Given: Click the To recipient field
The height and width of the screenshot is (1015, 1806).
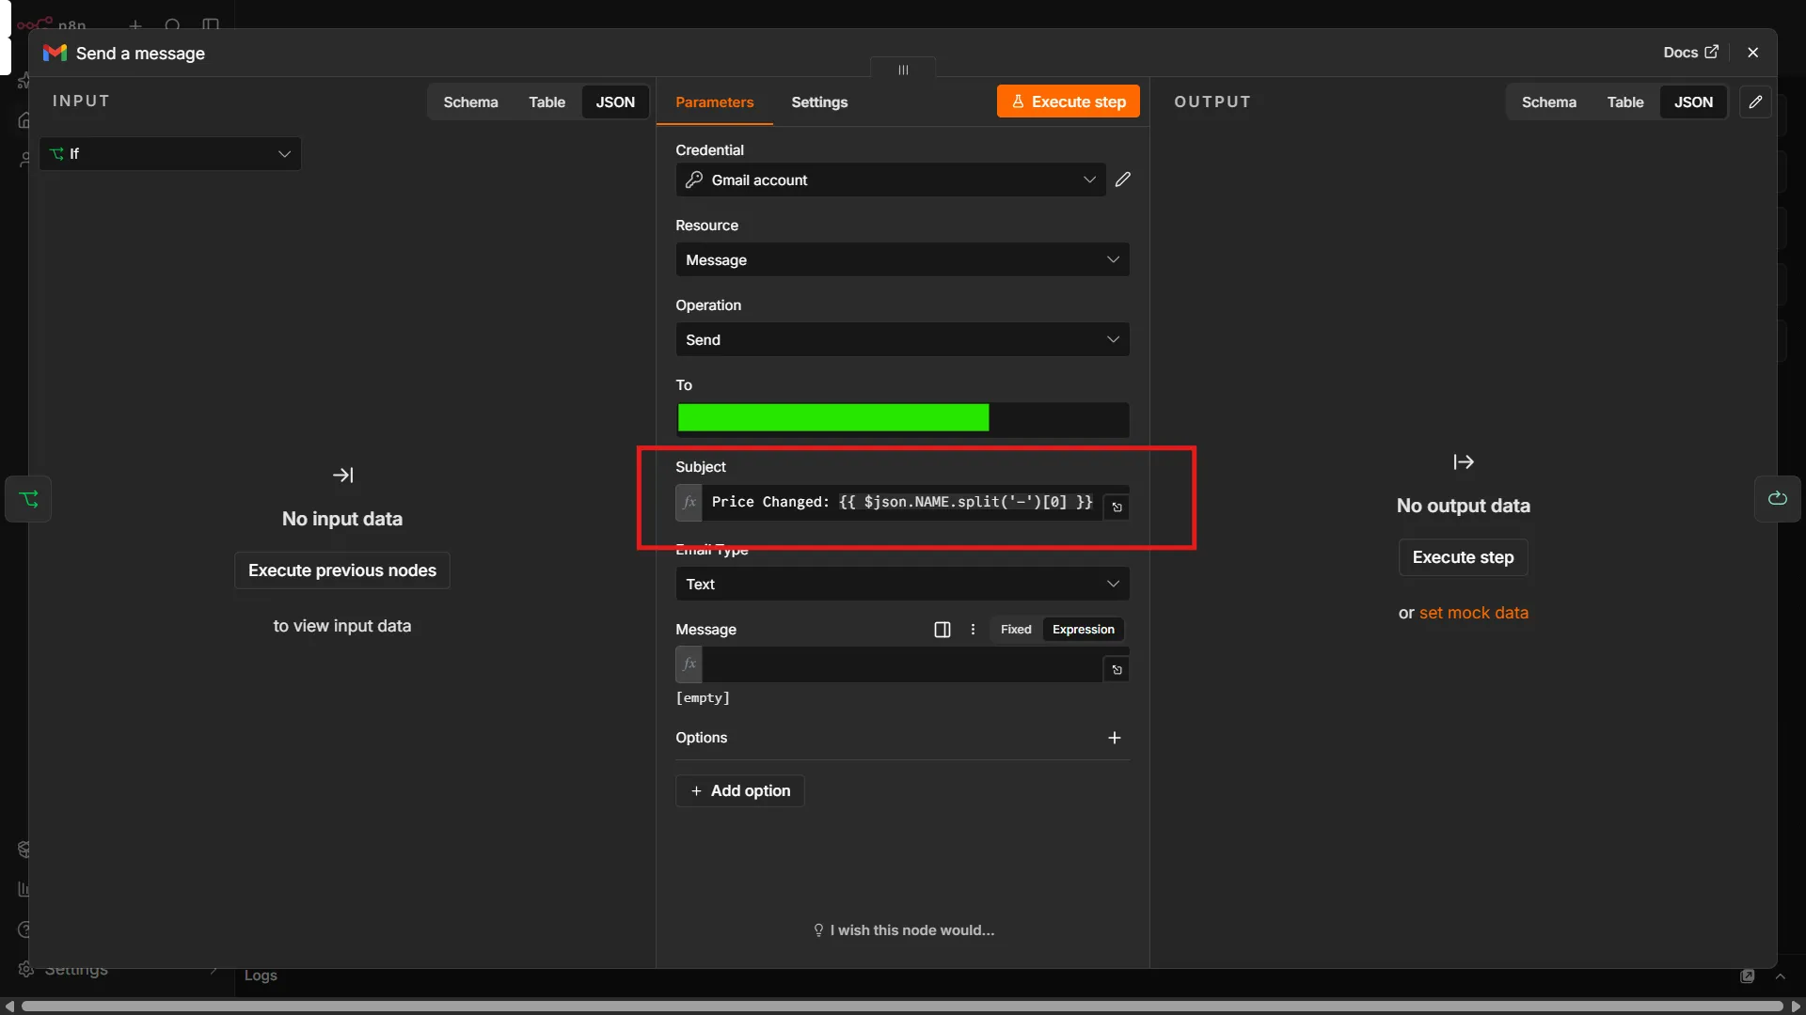Looking at the screenshot, I should coord(902,419).
